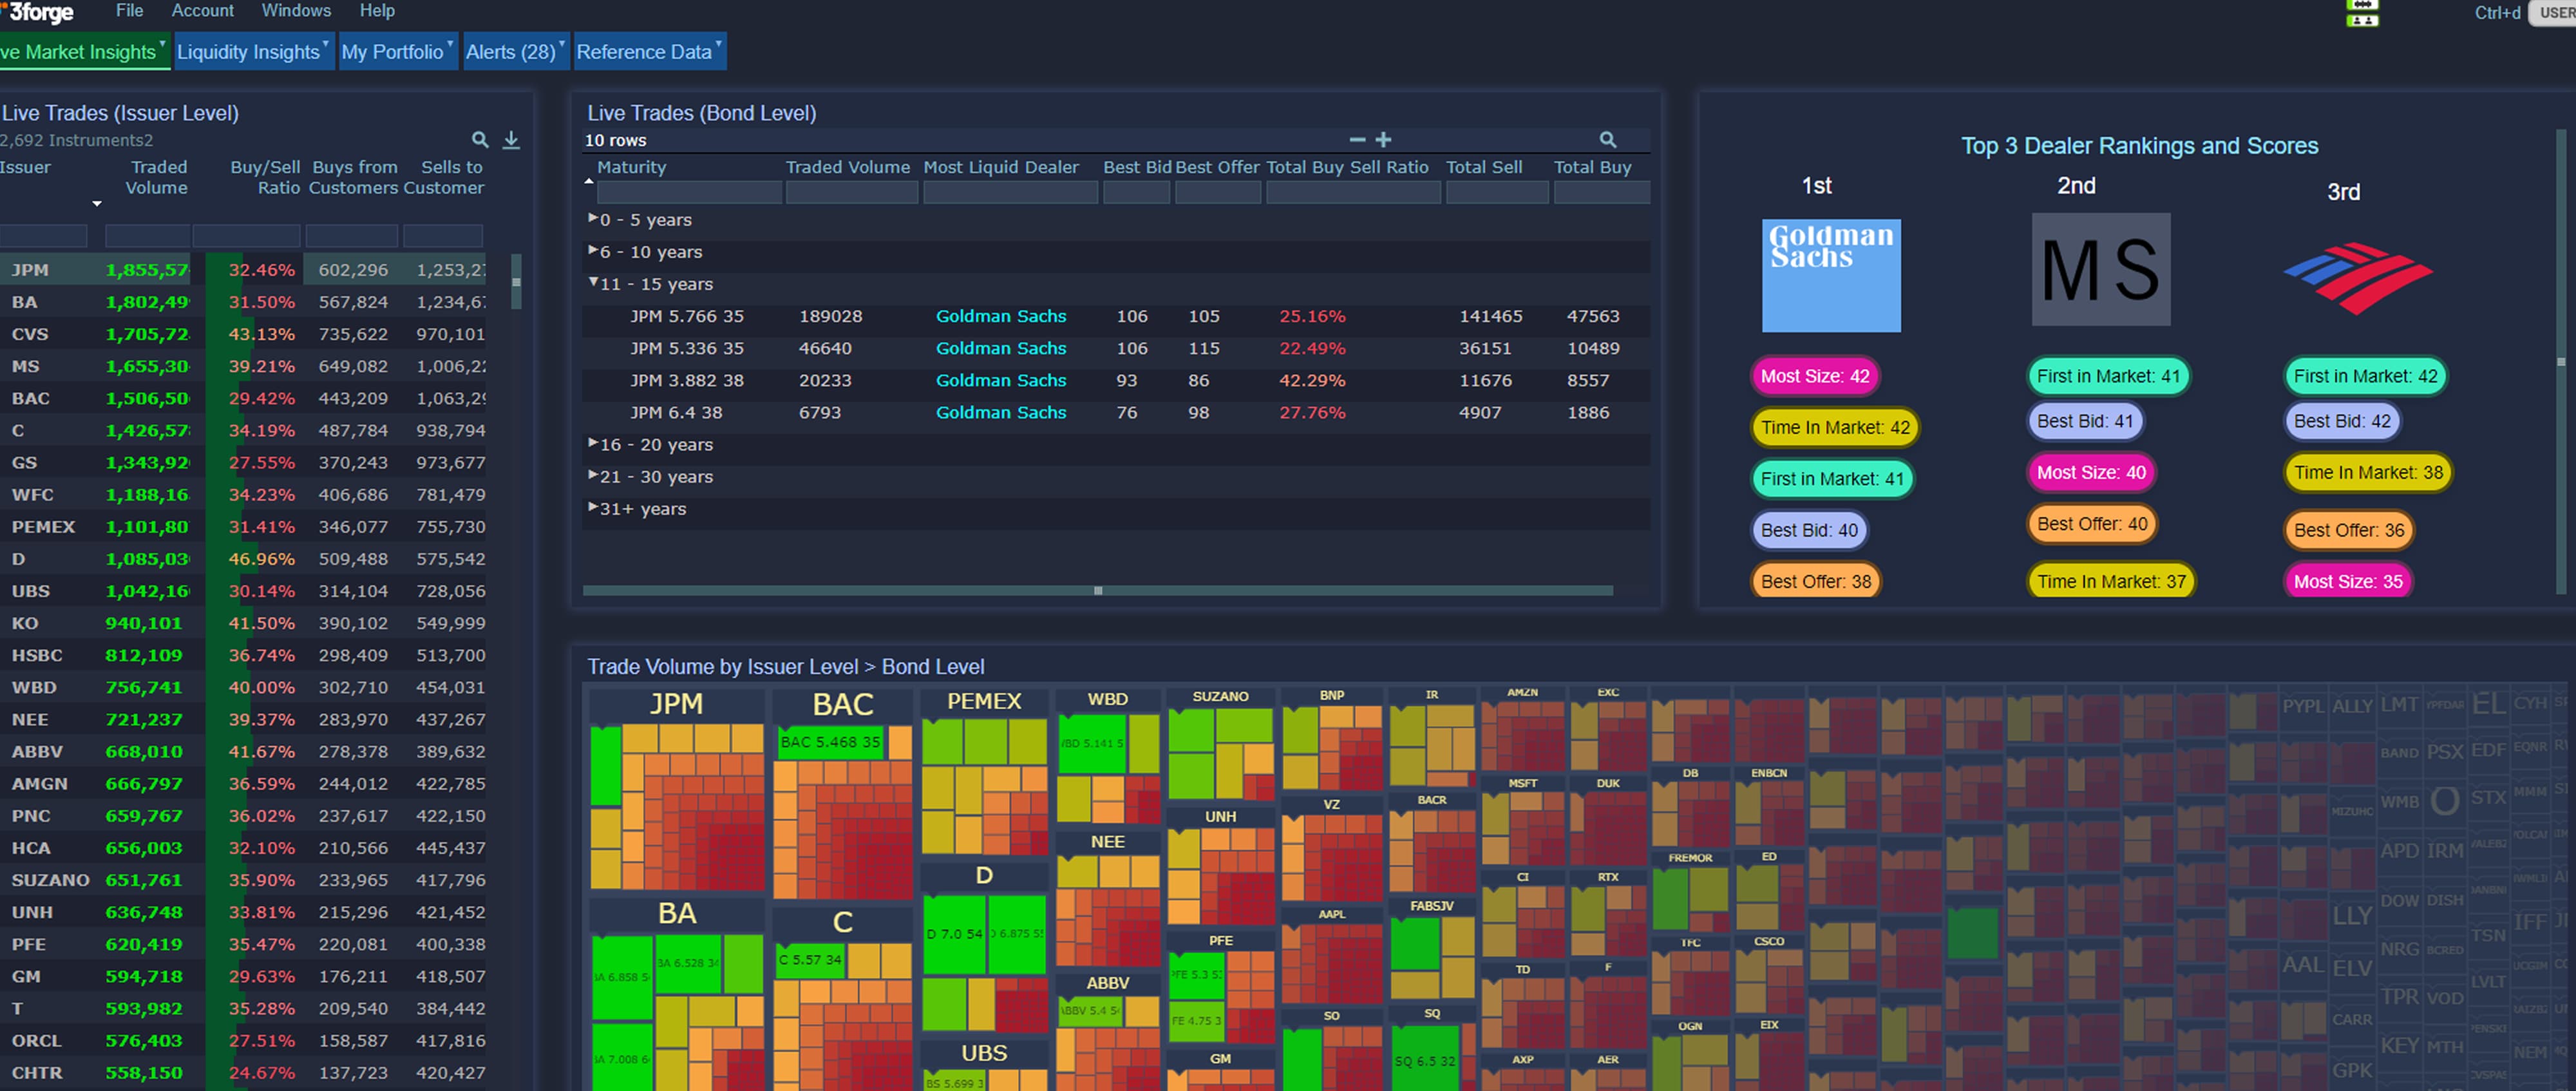Download the Issuer Level trades table
The height and width of the screenshot is (1091, 2576).
[511, 140]
